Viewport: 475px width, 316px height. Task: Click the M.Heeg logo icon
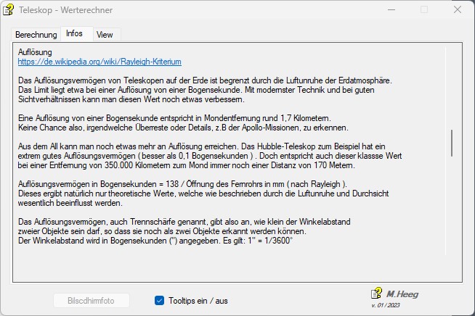point(376,294)
